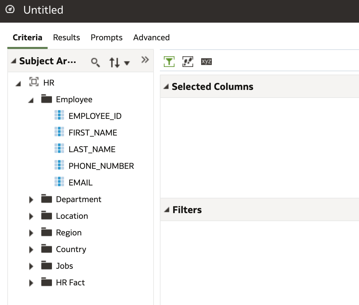Click the toolbar icon beside the filter funnel
The height and width of the screenshot is (305, 359).
coord(188,62)
